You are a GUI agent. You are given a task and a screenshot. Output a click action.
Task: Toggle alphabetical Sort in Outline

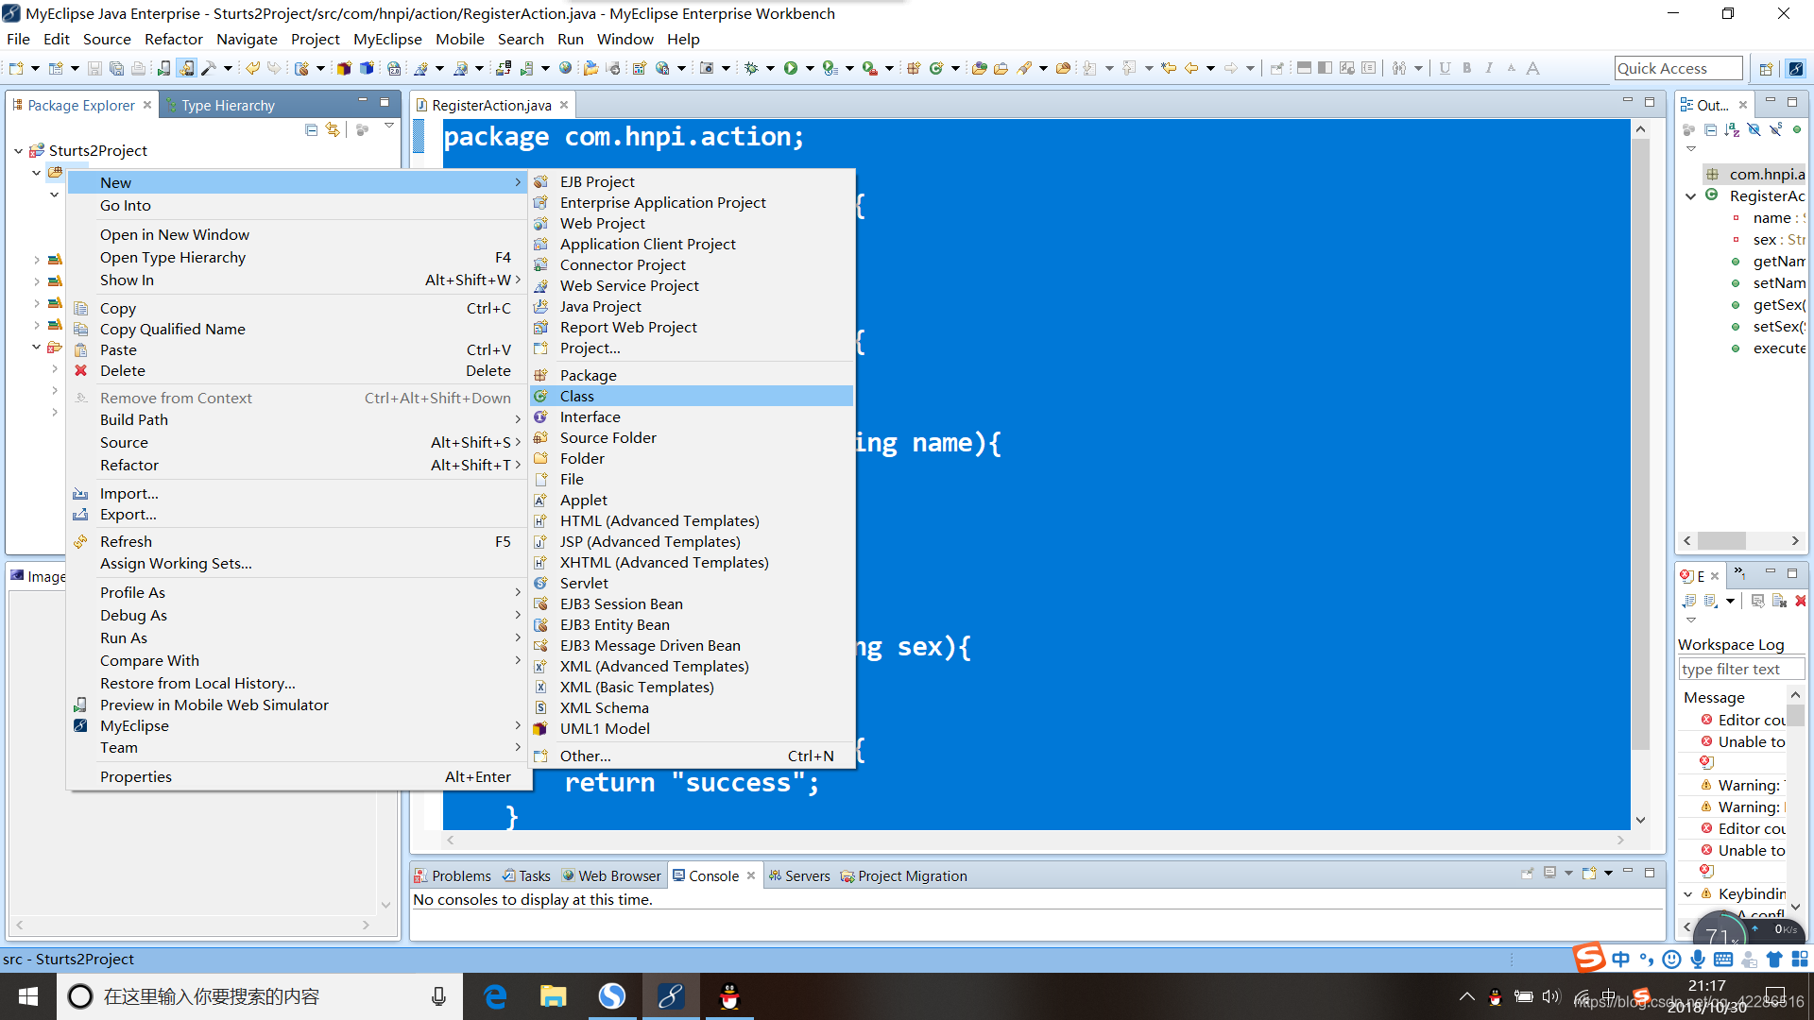(x=1732, y=129)
